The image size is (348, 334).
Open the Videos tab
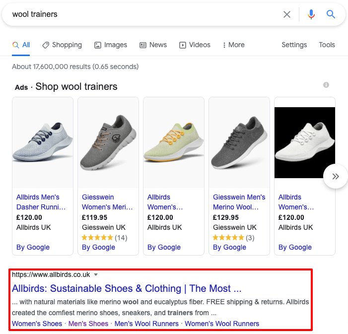tap(195, 45)
